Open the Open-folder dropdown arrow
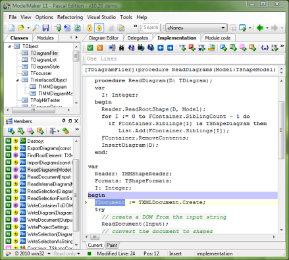Screen dimensions: 289x260 click(x=28, y=28)
